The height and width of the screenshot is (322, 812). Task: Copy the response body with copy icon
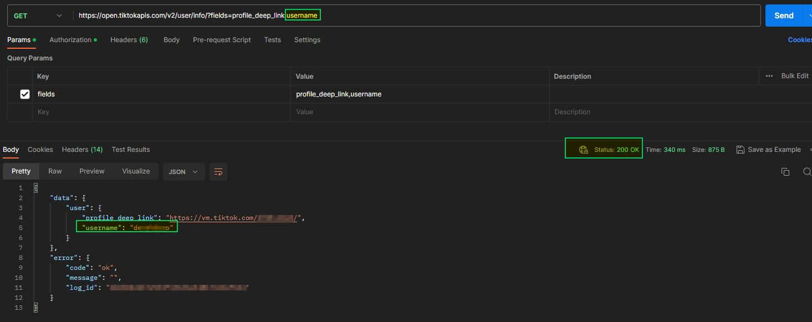point(785,172)
